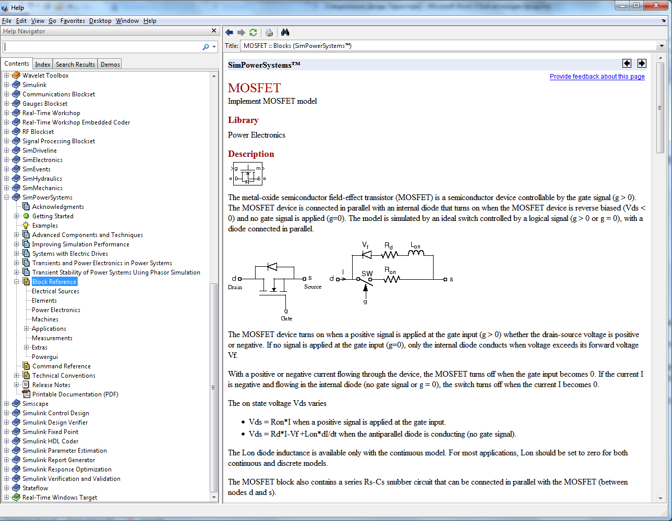Open the Title dropdown list
Viewport: 672px width, 521px height.
click(662, 46)
